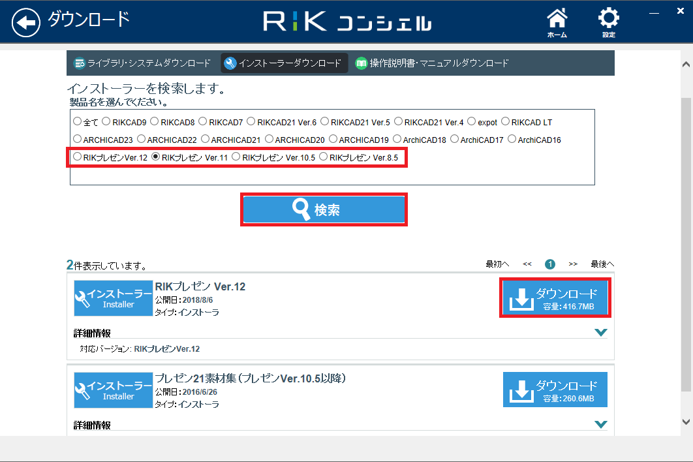
Task: Click installer icon for RIKプレゼン Ver.12
Action: pyautogui.click(x=113, y=298)
